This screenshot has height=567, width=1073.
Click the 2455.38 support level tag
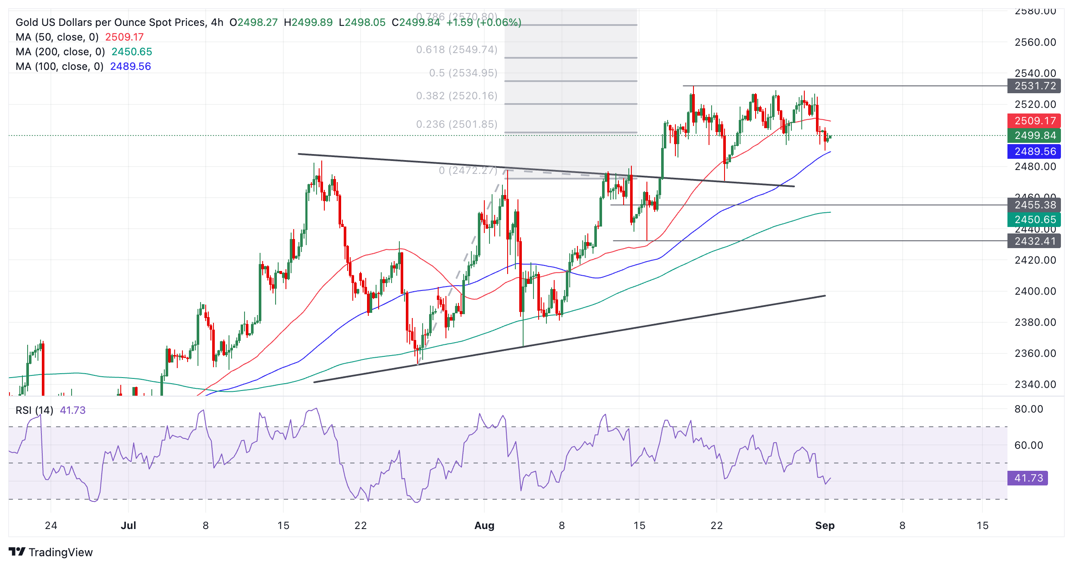tap(1034, 205)
